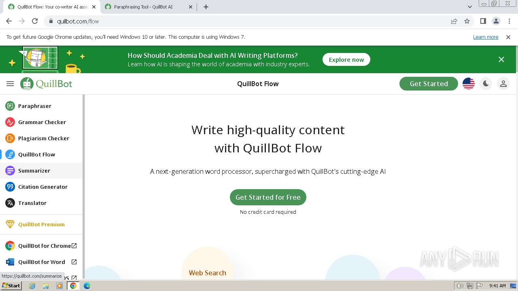Share this page via the share icon
Screen dimensions: 518x291
tap(454, 21)
